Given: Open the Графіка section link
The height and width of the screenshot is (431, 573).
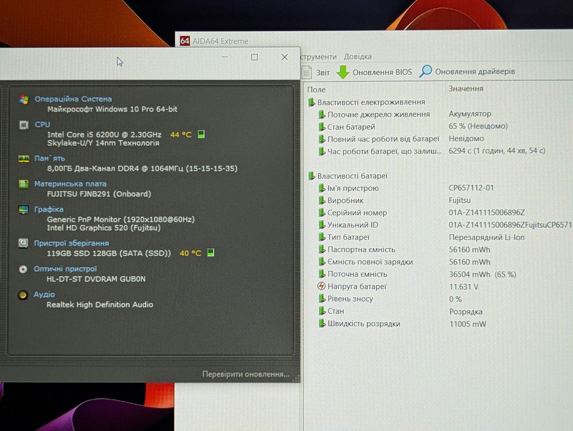Looking at the screenshot, I should pyautogui.click(x=49, y=209).
